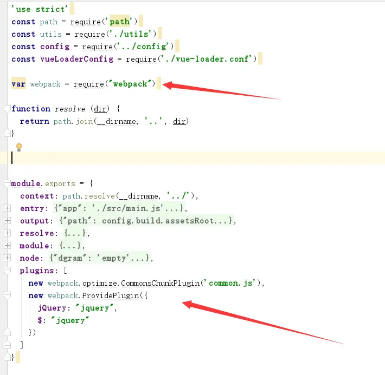Click the '../' string in context line
This screenshot has height=375, width=385.
(178, 196)
